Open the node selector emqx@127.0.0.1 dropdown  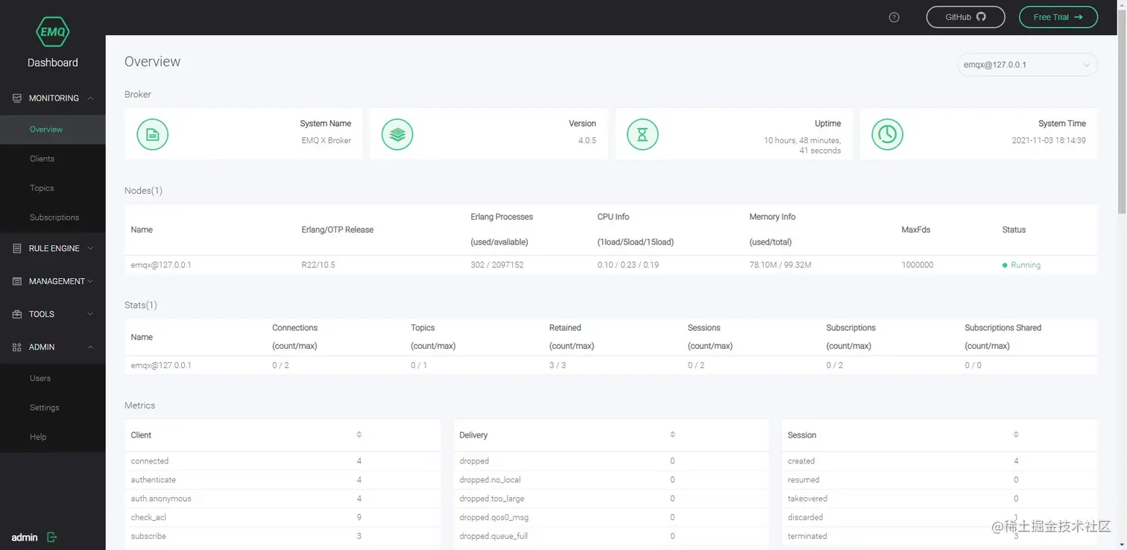1027,65
